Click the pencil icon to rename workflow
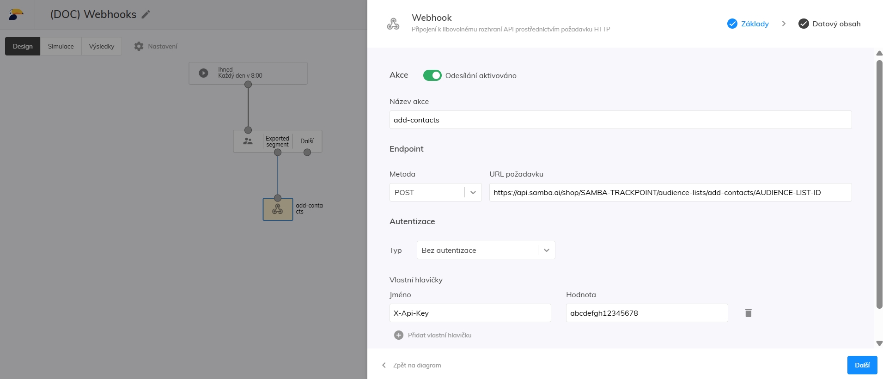This screenshot has width=883, height=379. 146,15
